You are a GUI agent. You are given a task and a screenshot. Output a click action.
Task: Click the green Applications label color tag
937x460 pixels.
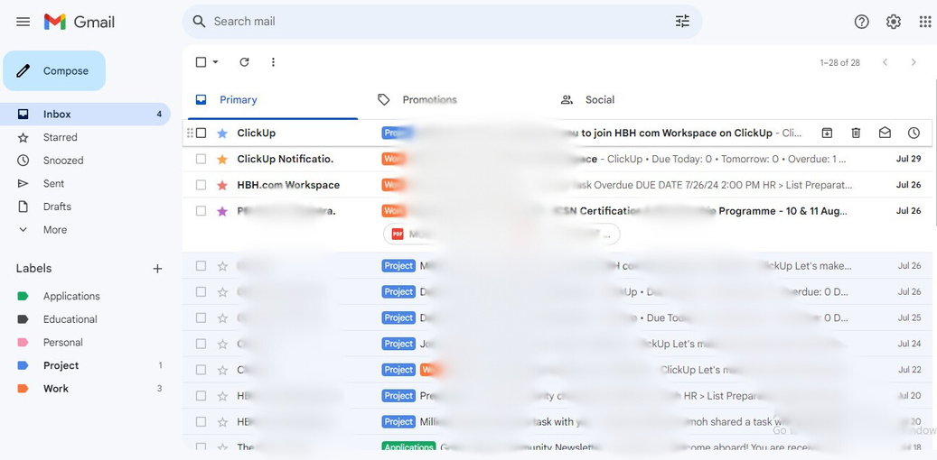pyautogui.click(x=23, y=296)
